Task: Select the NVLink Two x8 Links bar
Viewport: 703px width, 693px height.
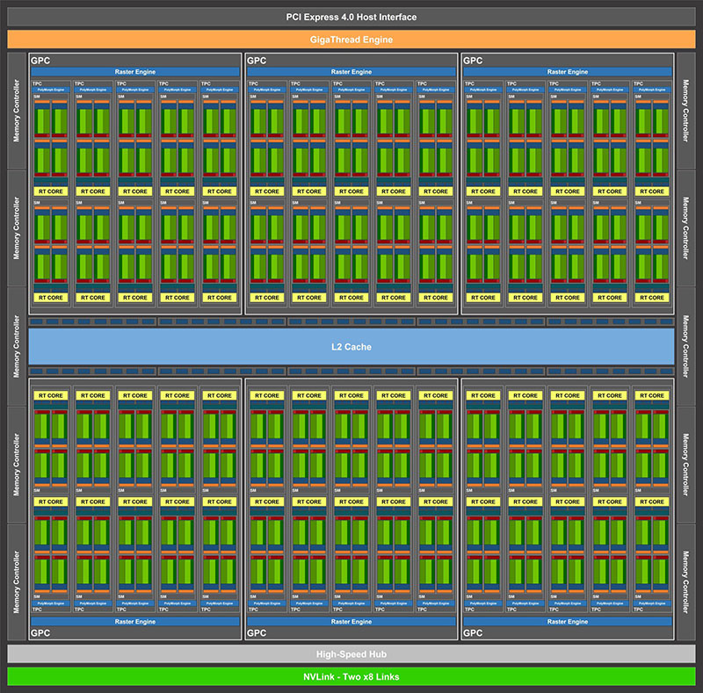Action: (351, 676)
